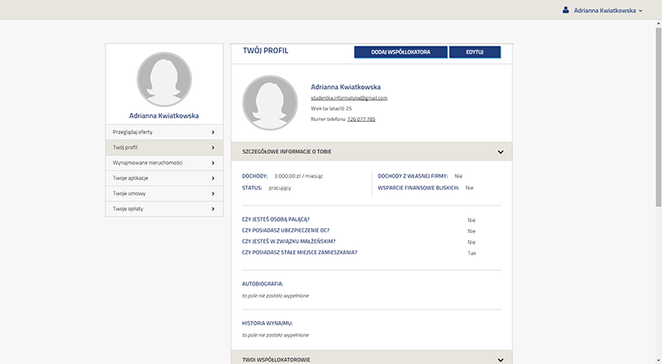Click chevron next to Wynajmowane nieruchomości
This screenshot has height=364, width=662.
pos(213,163)
